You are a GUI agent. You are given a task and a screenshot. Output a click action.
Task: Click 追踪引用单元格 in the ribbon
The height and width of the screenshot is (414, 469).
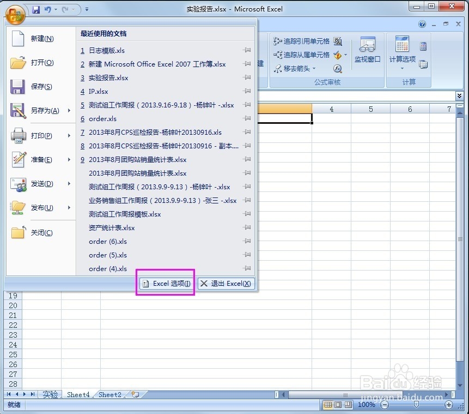tap(301, 41)
